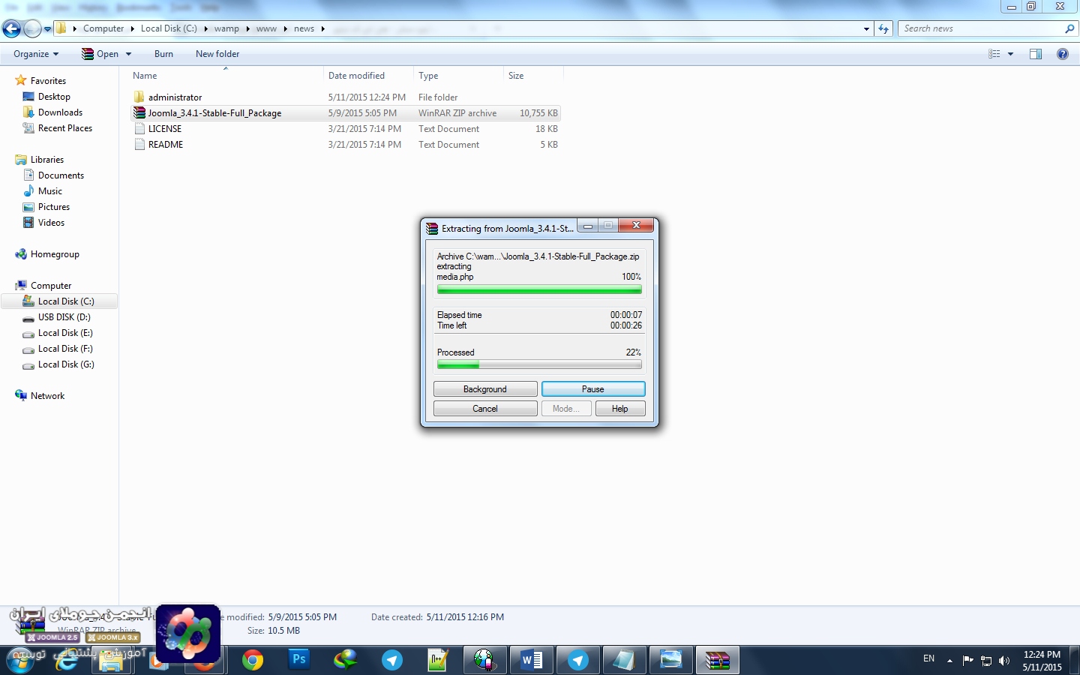The height and width of the screenshot is (675, 1080).
Task: Click the WinRAR icon in the taskbar
Action: point(717,660)
